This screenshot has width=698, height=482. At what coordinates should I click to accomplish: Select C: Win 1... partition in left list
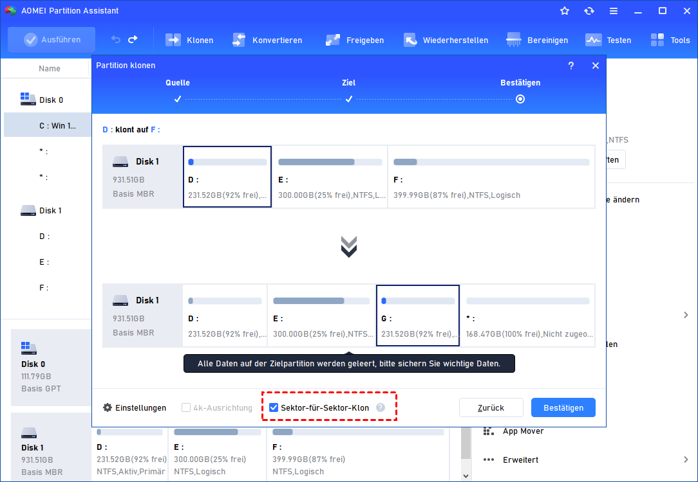pyautogui.click(x=48, y=125)
